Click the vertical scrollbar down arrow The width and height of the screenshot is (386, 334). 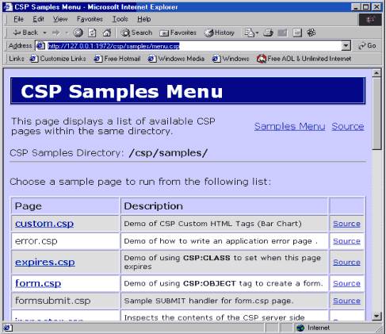pyautogui.click(x=376, y=316)
